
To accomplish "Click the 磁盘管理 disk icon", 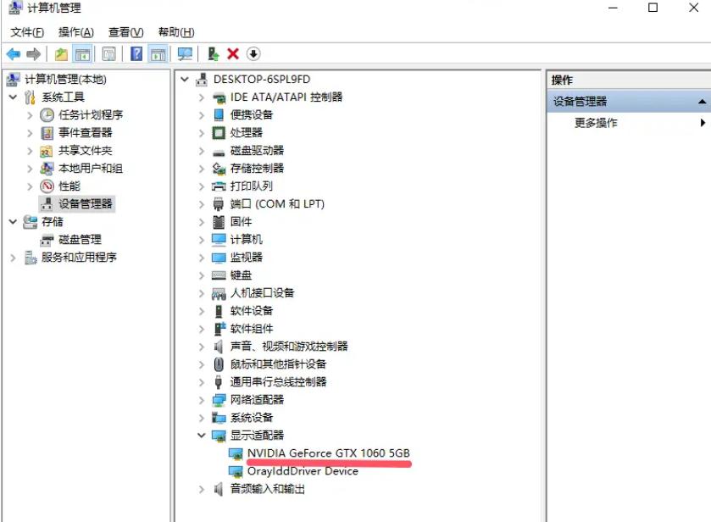I will (47, 240).
